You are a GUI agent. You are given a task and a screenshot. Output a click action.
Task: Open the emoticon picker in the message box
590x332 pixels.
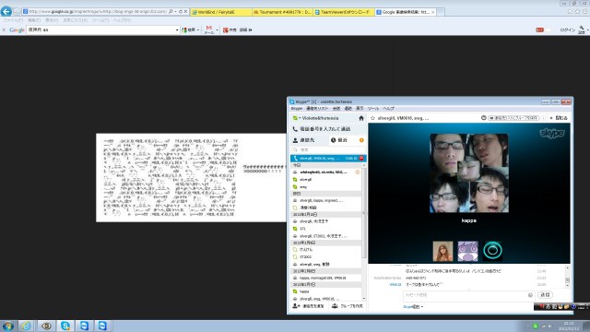pos(530,295)
